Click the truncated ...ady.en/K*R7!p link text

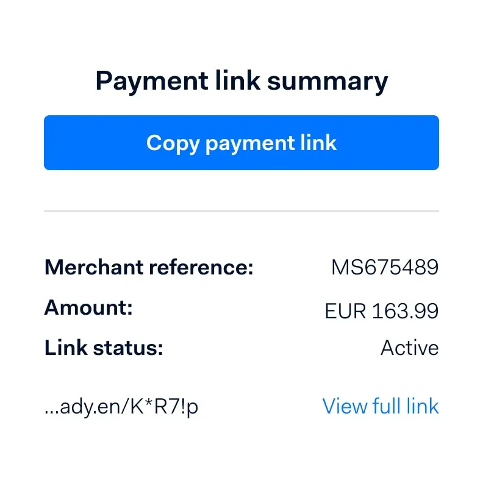click(121, 407)
